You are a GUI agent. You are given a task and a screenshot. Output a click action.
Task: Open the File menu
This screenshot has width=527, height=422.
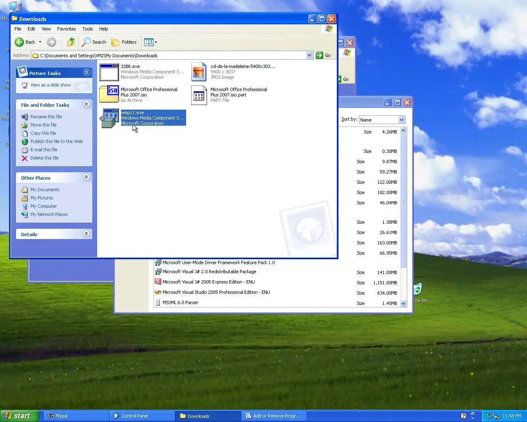coord(18,29)
